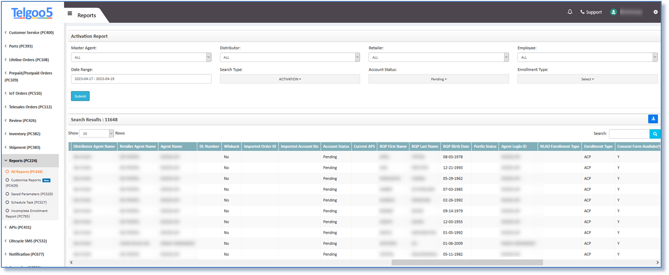Screen dimensions: 669x275
Task: Open the Enrollment Type Select dropdown
Action: pos(588,79)
